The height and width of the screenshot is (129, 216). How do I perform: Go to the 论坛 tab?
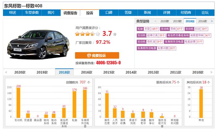205,13
